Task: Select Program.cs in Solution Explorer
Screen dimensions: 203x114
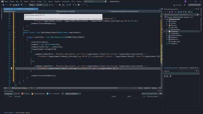Action: tap(174, 44)
